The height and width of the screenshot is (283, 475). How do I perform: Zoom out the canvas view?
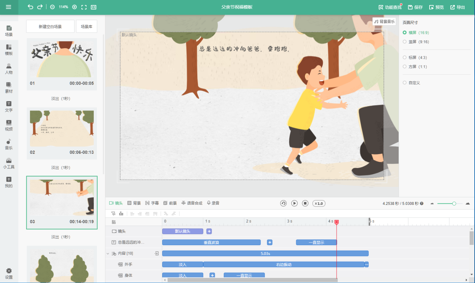[x=53, y=7]
